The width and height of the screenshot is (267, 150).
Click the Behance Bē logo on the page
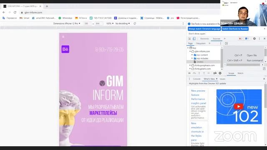pyautogui.click(x=65, y=49)
